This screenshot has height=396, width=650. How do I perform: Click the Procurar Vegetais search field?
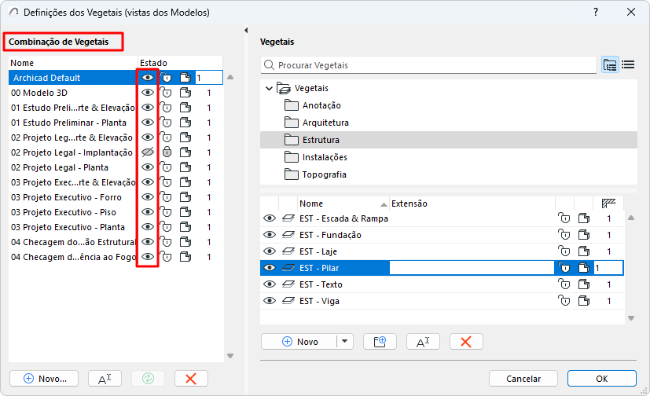tap(432, 65)
